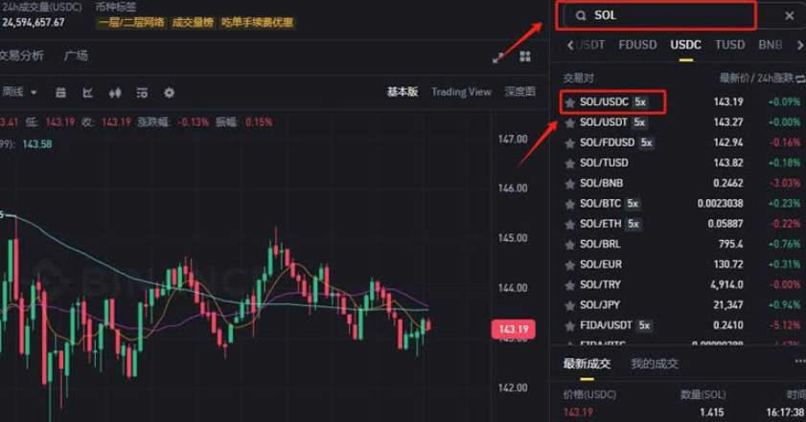Screen dimensions: 806x422
Task: Favorite the FIDA/USDT pair star
Action: click(x=569, y=326)
